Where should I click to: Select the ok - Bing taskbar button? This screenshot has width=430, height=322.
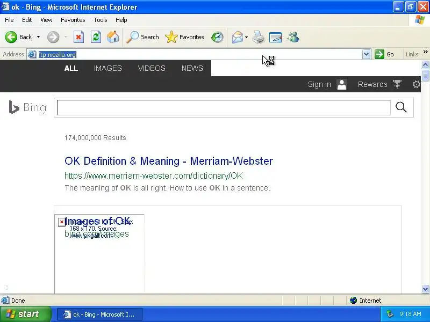100,314
